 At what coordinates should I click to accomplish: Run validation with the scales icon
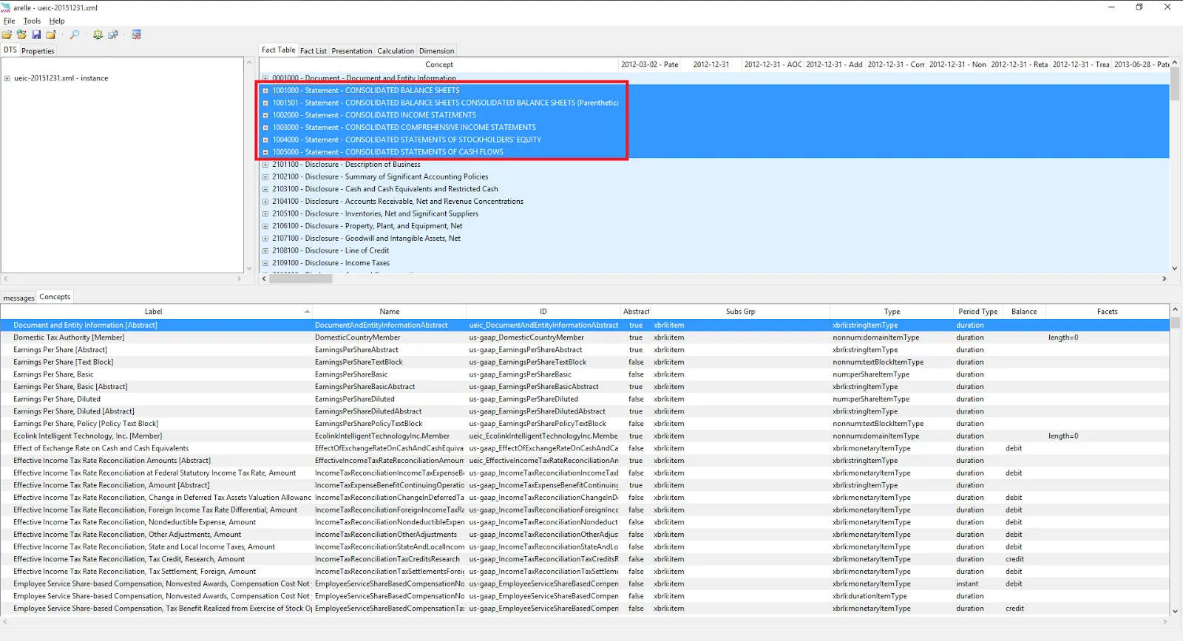[98, 35]
